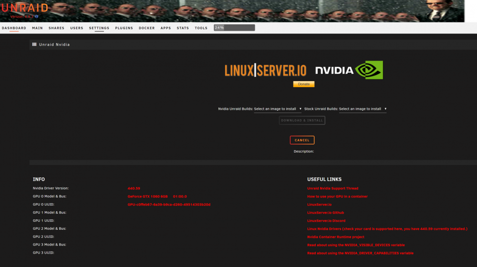Switch to Settings tab
The height and width of the screenshot is (267, 477).
[99, 28]
